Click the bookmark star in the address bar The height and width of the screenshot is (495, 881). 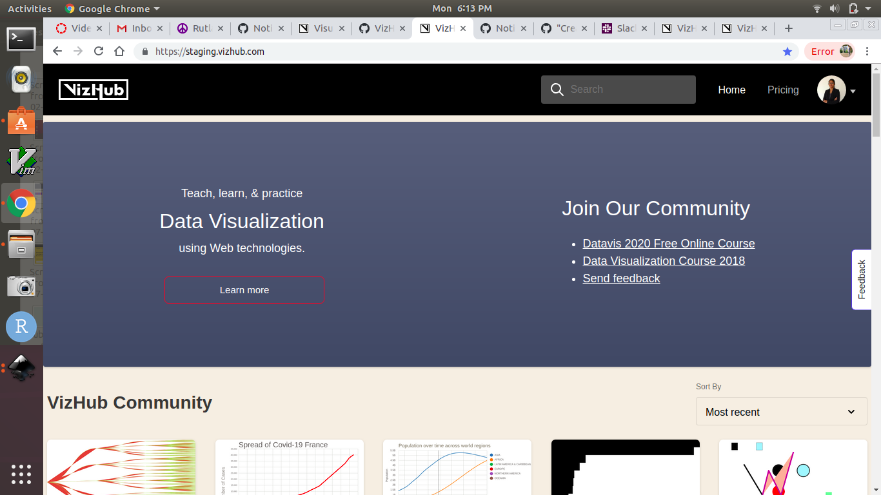787,51
